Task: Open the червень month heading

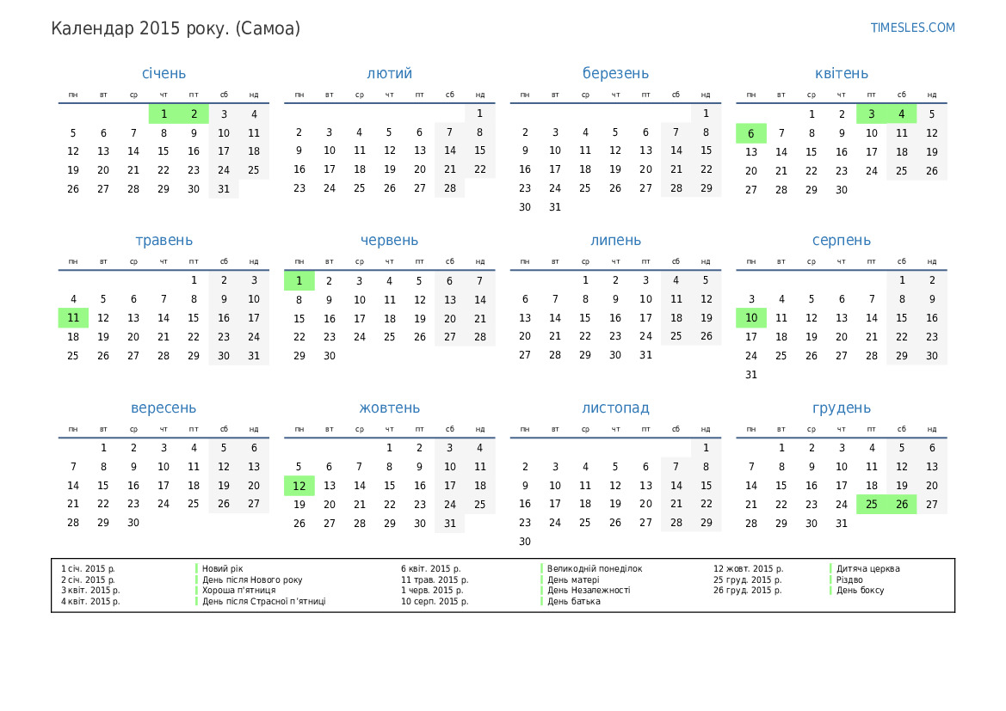Action: [x=389, y=241]
